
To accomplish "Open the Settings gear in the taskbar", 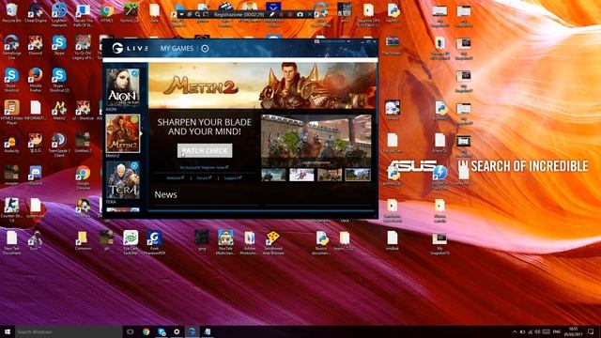I will click(177, 331).
